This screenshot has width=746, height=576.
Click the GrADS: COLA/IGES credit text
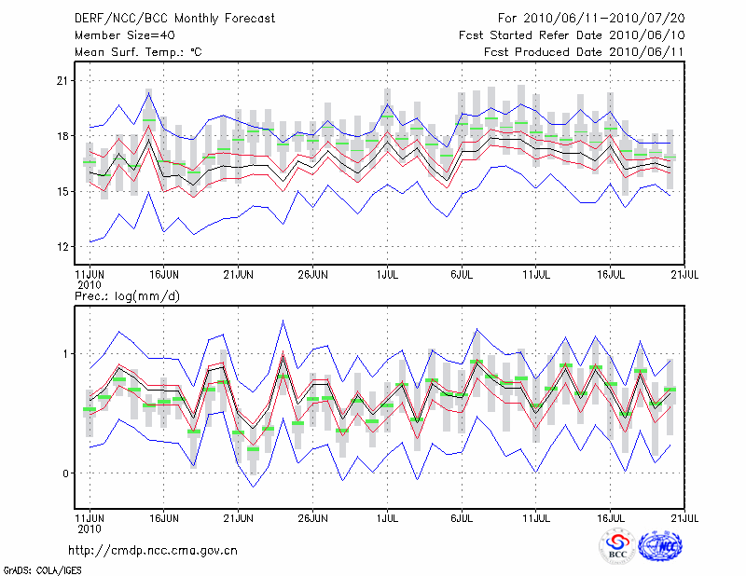pos(43,569)
